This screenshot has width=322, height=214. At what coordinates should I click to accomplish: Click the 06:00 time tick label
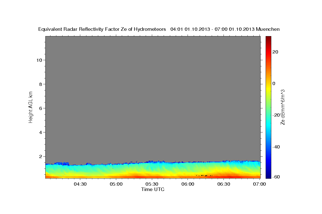coord(188,184)
